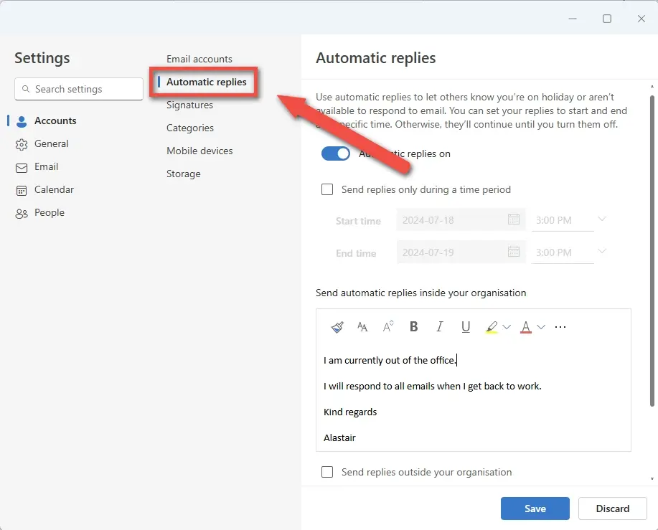The width and height of the screenshot is (658, 530).
Task: Expand the End time hour dropdown
Action: pyautogui.click(x=602, y=251)
